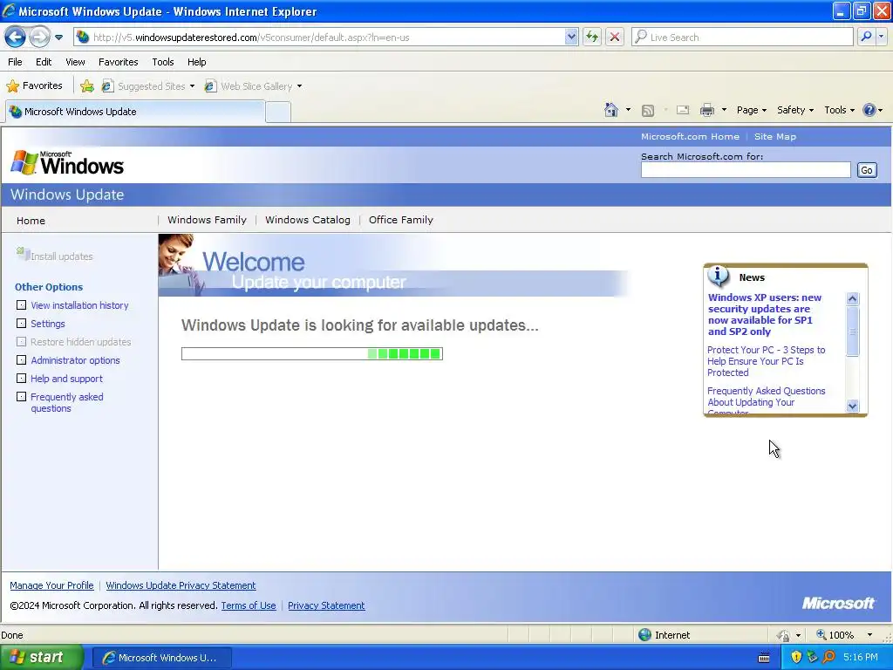This screenshot has width=893, height=670.
Task: Click the browser Forward arrow button
Action: [x=39, y=37]
